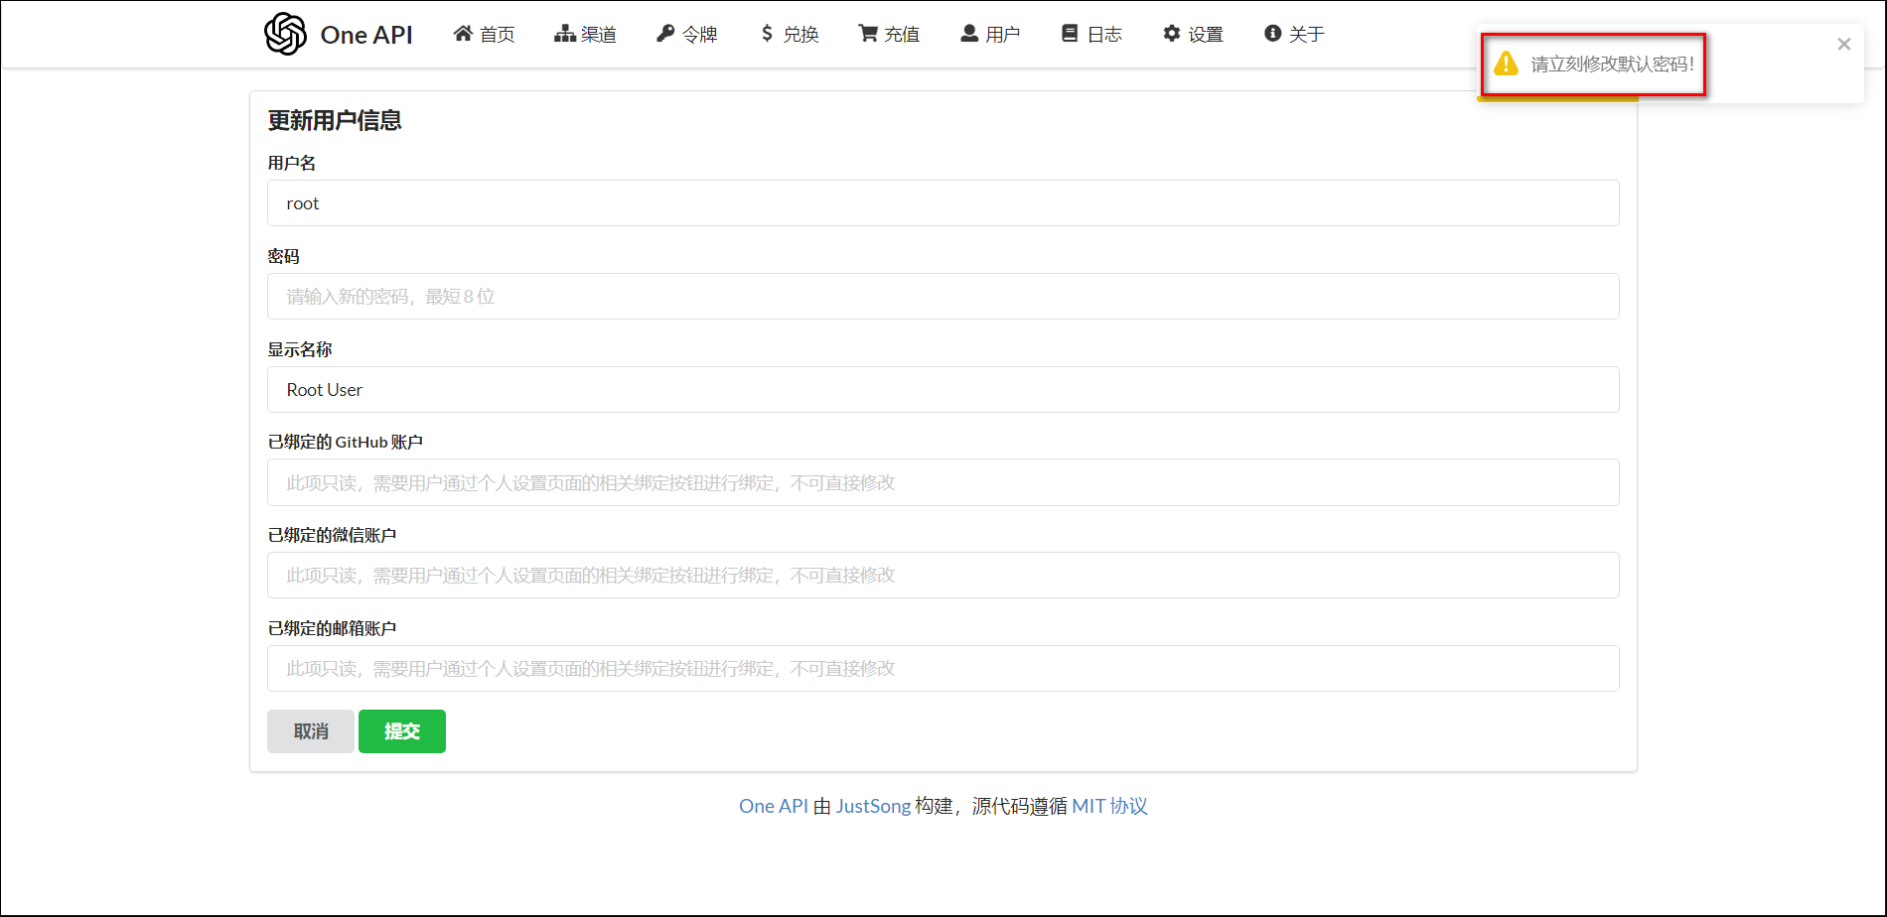Open the JustSong footer link

coord(873,806)
